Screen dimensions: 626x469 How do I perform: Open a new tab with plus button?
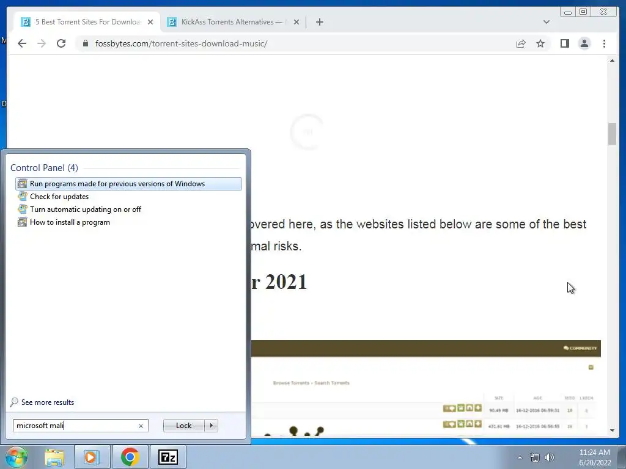(319, 22)
